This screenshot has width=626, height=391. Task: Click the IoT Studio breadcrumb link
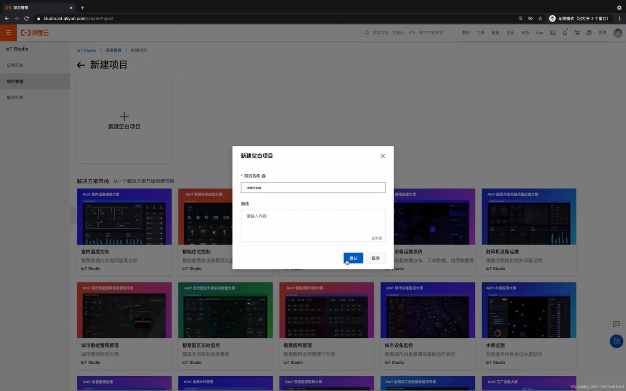86,50
